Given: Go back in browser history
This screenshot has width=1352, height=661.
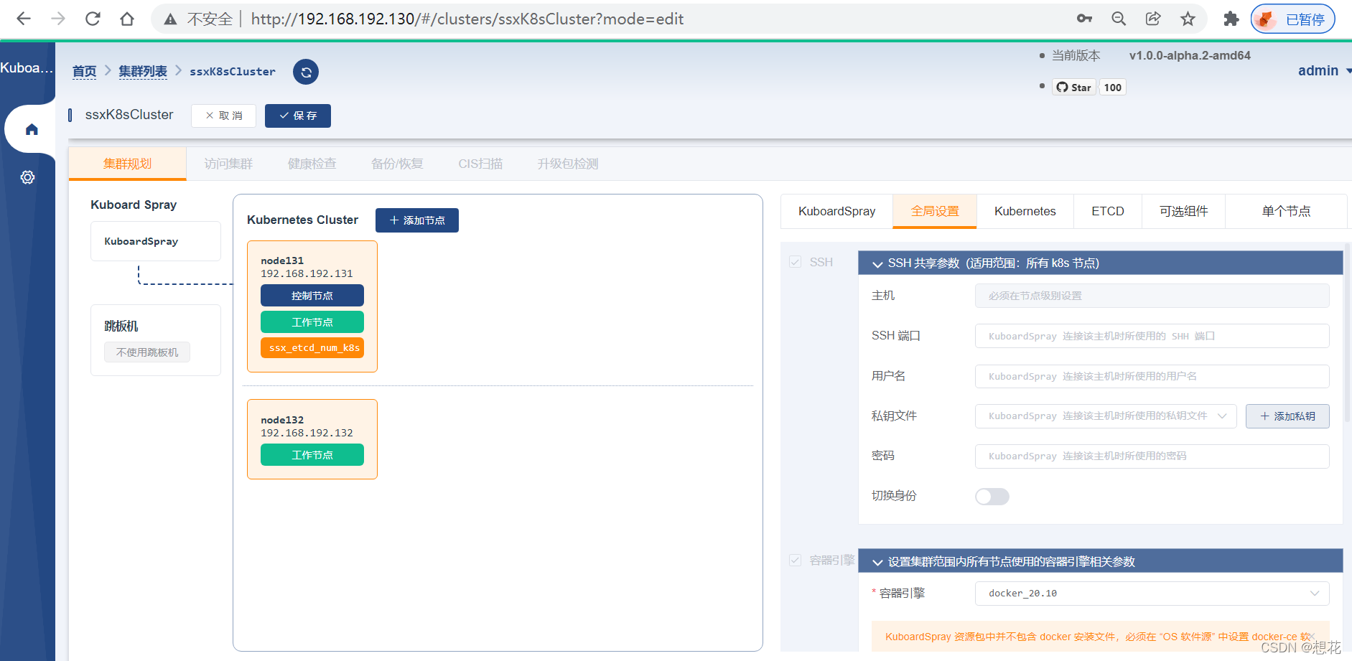Looking at the screenshot, I should pos(24,19).
